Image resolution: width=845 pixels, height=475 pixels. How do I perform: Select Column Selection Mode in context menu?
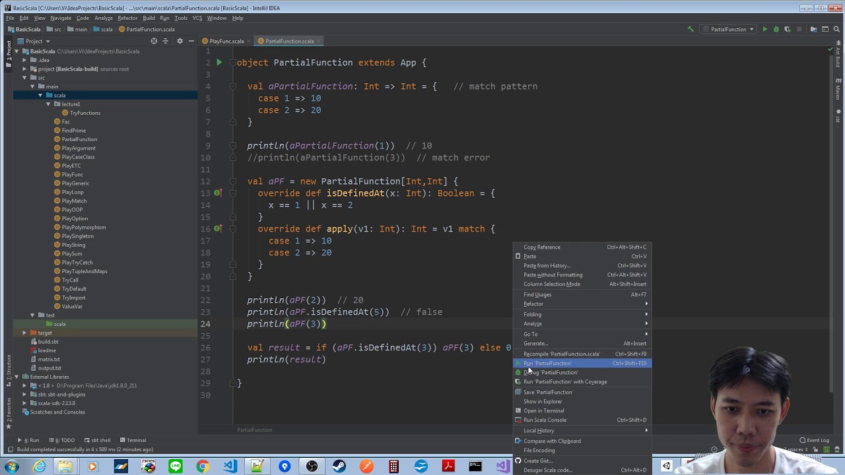point(582,284)
